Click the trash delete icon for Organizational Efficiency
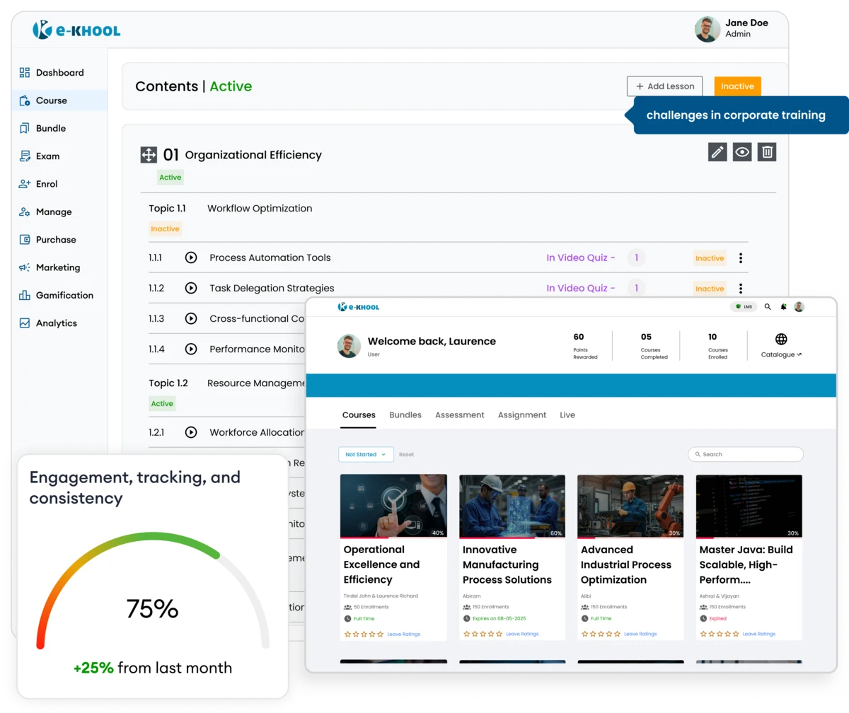The width and height of the screenshot is (849, 713). [766, 152]
